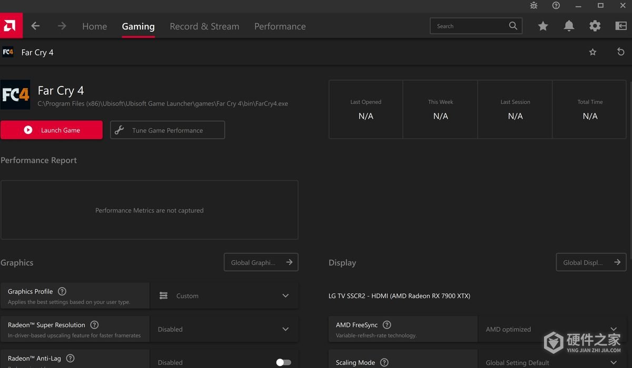Show help for Graphics Profile
Image resolution: width=632 pixels, height=368 pixels.
[x=62, y=292]
